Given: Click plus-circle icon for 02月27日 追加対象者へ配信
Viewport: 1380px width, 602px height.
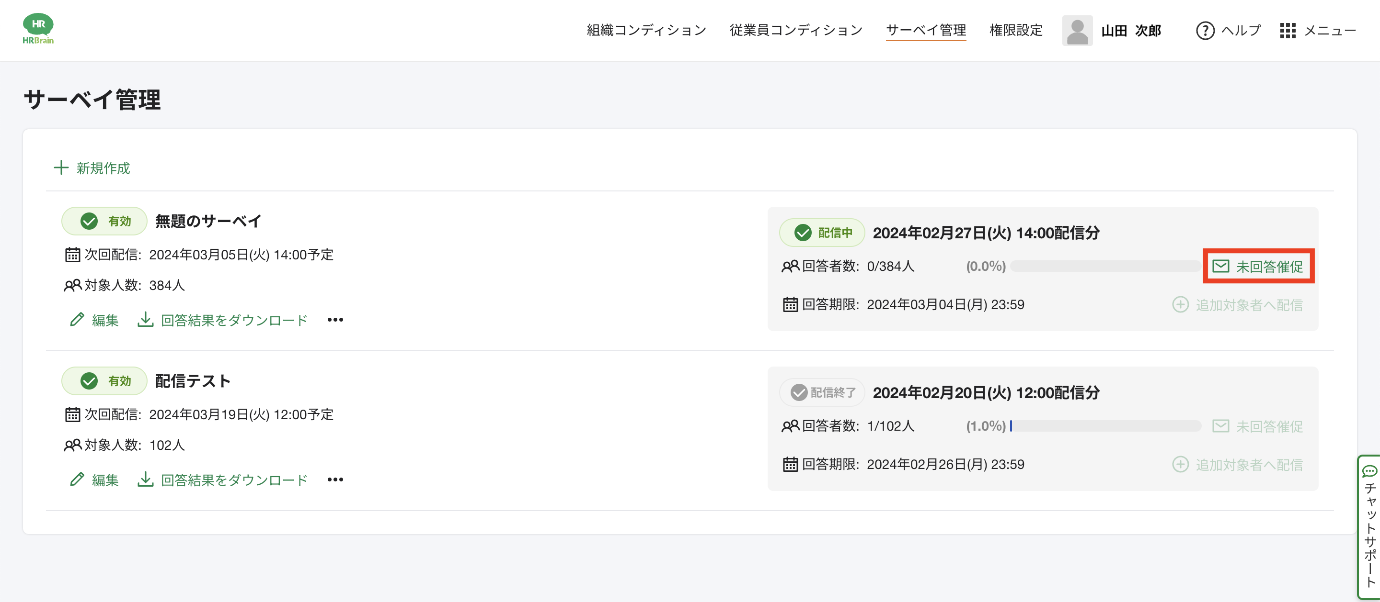Looking at the screenshot, I should [1180, 304].
